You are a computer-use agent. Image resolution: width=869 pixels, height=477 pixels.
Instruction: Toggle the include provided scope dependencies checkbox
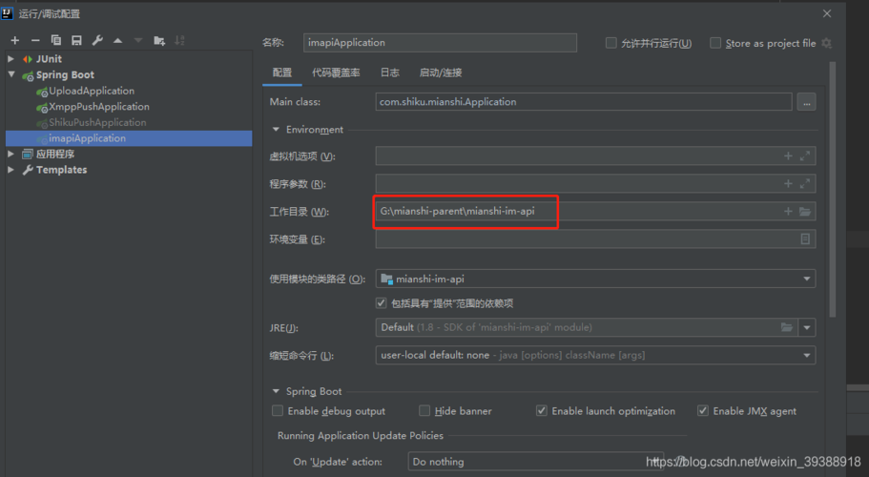point(381,303)
